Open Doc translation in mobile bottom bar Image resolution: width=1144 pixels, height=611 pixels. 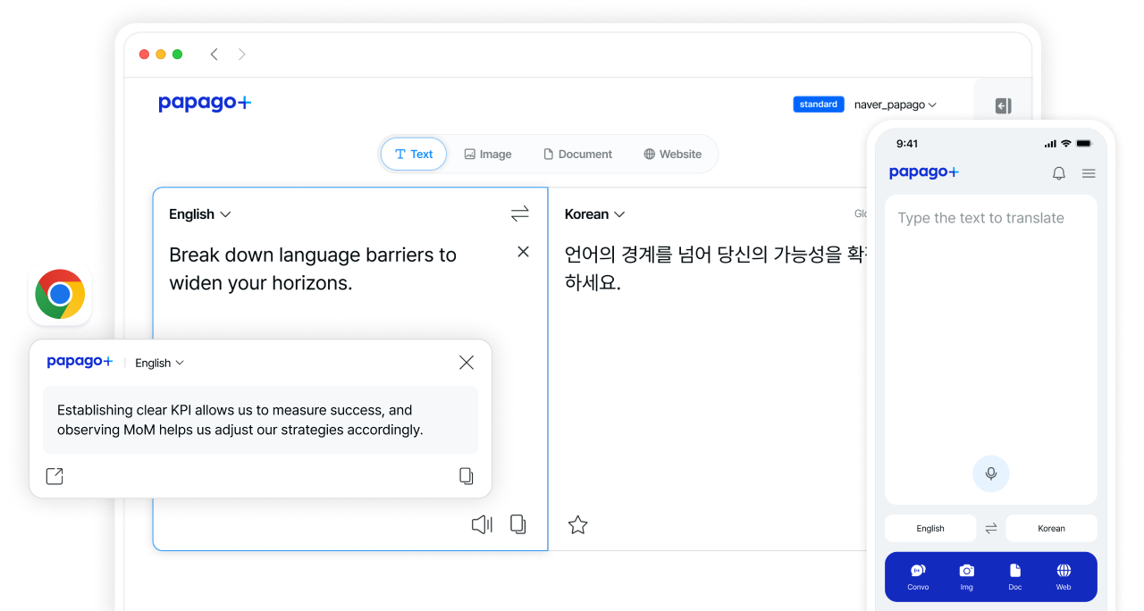pyautogui.click(x=1015, y=577)
